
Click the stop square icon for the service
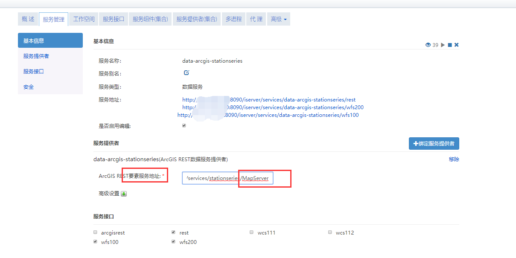point(450,45)
